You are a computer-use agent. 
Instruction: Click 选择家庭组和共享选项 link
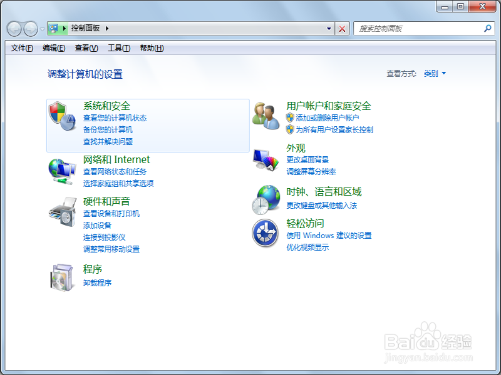118,183
